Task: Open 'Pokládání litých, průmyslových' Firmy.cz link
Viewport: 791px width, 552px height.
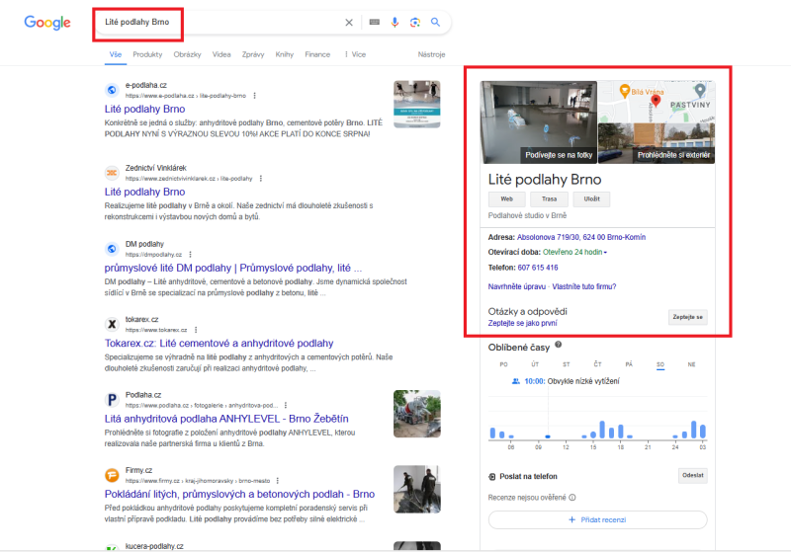Action: coord(239,494)
